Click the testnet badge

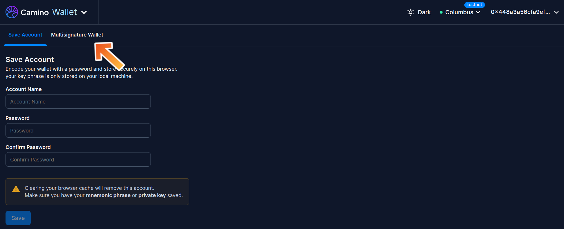pyautogui.click(x=474, y=5)
